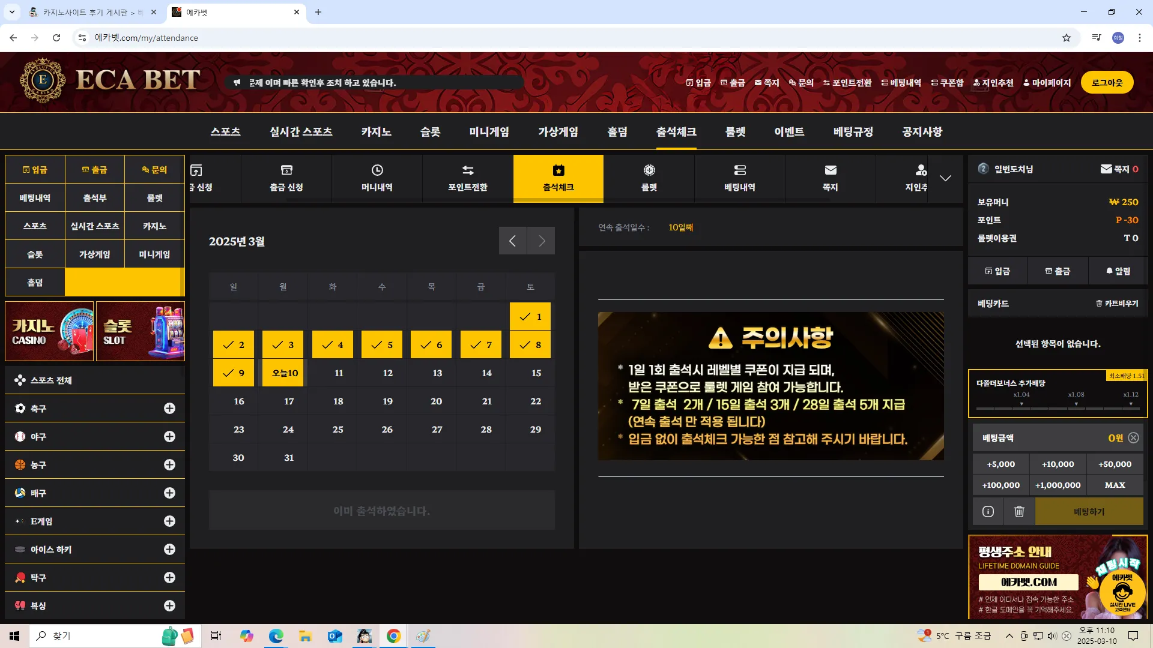Click the trash icon in bet slip
The image size is (1153, 648).
pos(1019,512)
